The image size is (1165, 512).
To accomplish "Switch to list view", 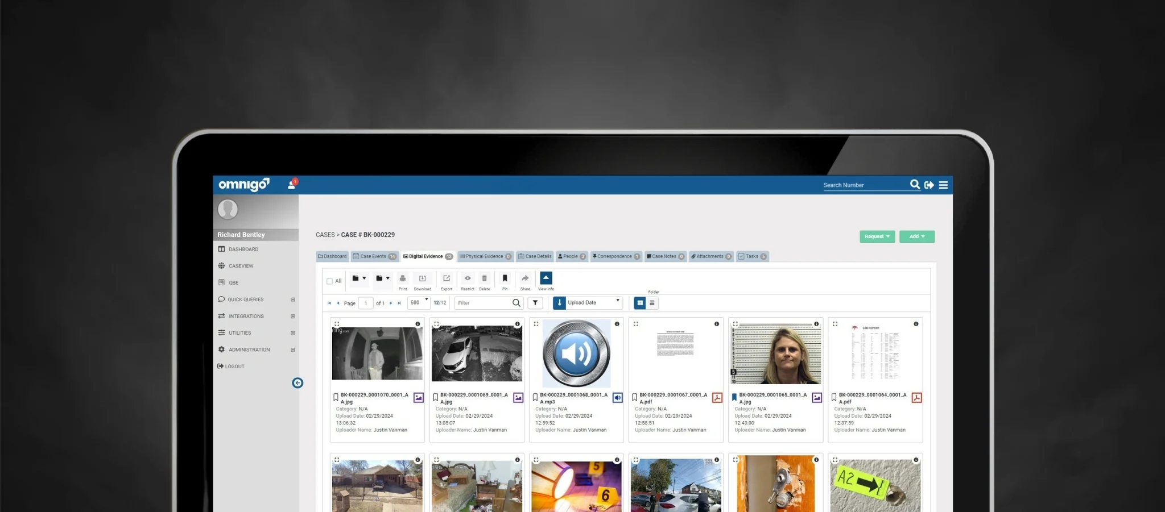I will click(652, 303).
